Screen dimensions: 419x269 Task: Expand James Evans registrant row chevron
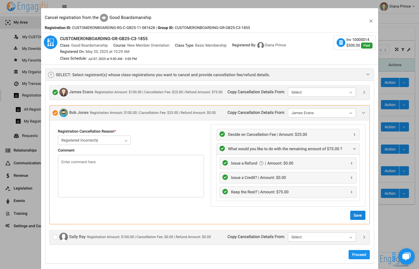coord(364,92)
